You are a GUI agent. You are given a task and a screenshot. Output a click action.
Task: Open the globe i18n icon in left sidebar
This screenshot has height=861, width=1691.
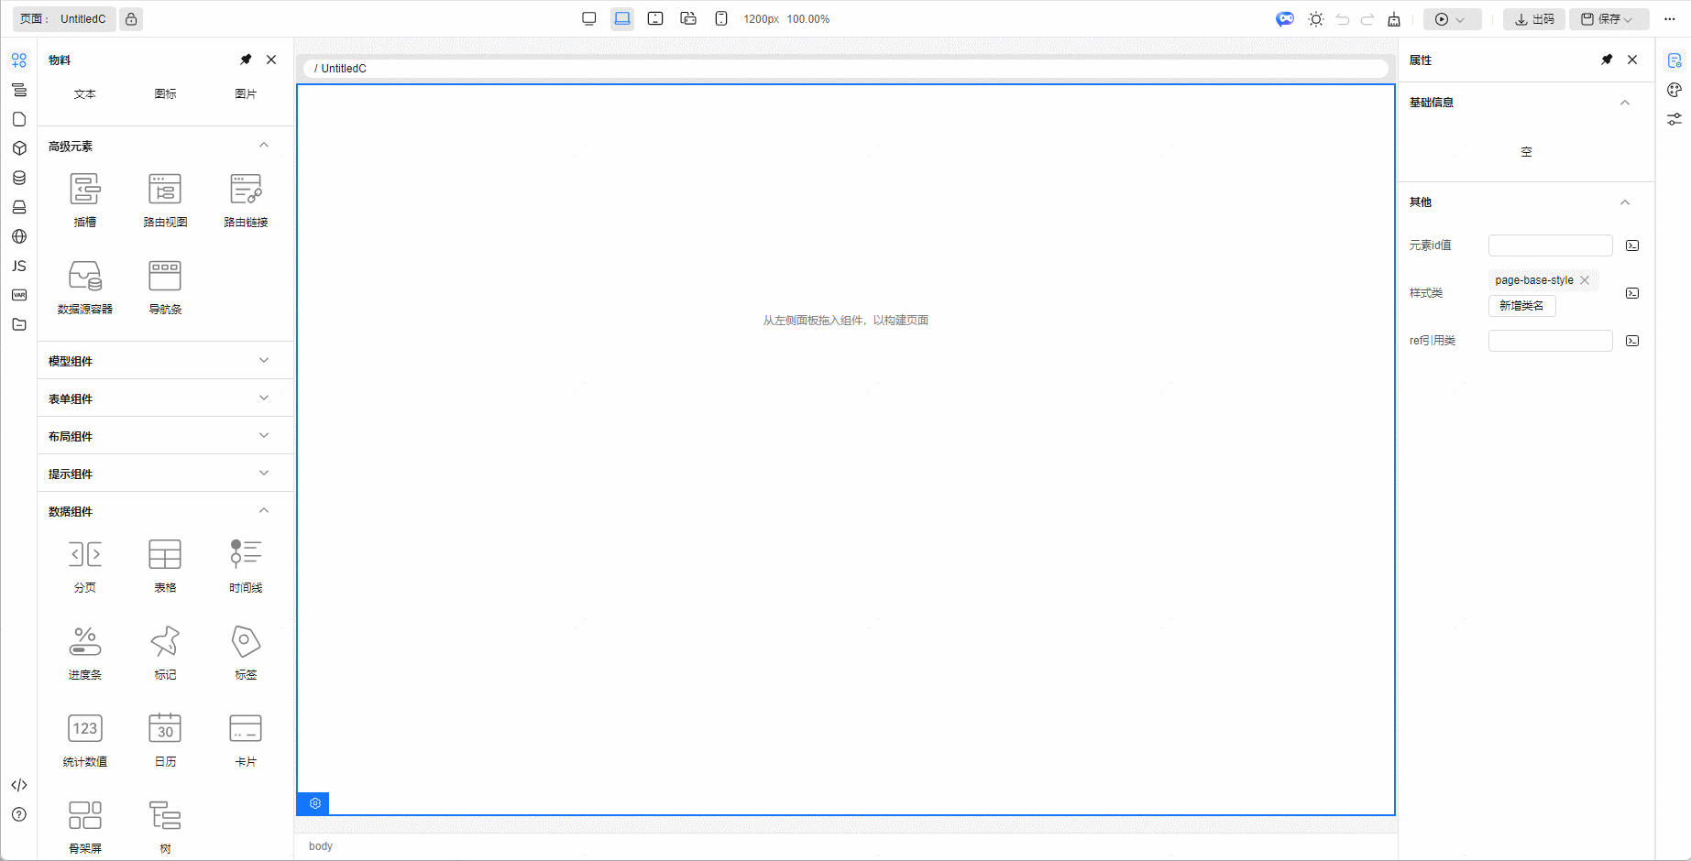click(19, 236)
